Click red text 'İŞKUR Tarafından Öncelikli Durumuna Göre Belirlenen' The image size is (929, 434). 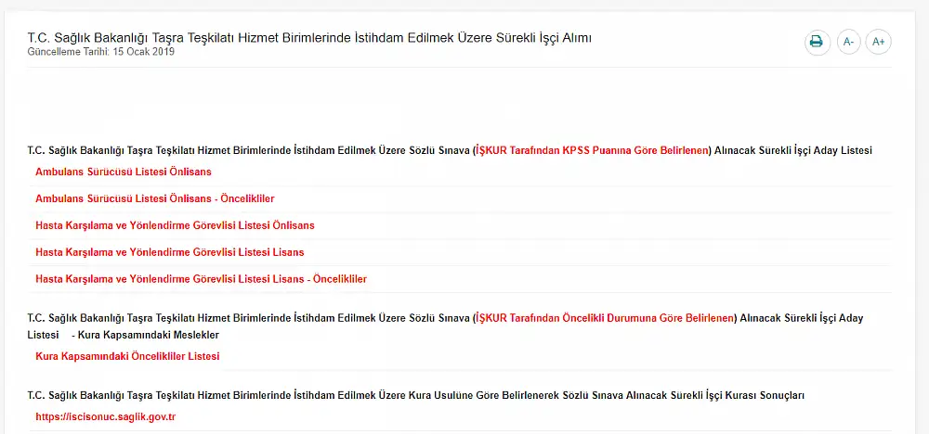coord(605,318)
